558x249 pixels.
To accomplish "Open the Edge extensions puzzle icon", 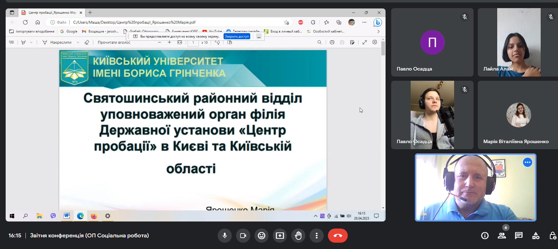I will (313, 22).
